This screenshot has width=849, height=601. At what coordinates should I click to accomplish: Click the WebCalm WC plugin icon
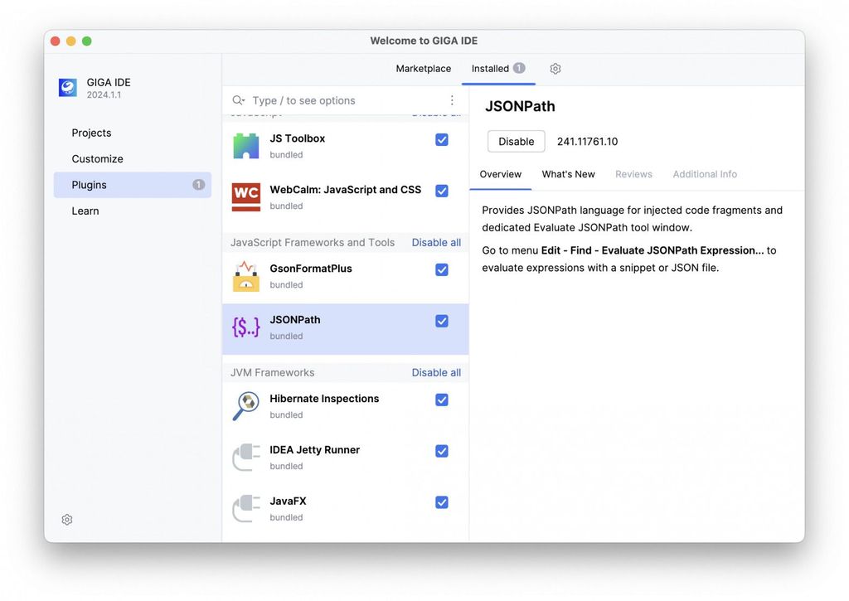[x=246, y=197]
